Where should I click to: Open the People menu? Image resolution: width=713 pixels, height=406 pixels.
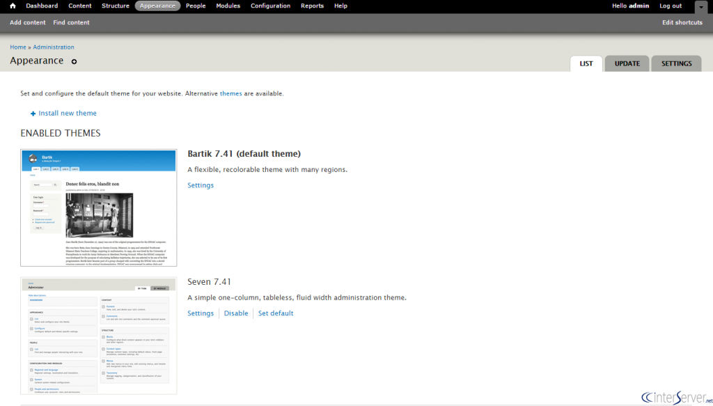(x=196, y=6)
